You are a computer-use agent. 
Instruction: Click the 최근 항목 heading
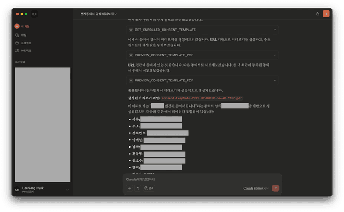pyautogui.click(x=20, y=62)
